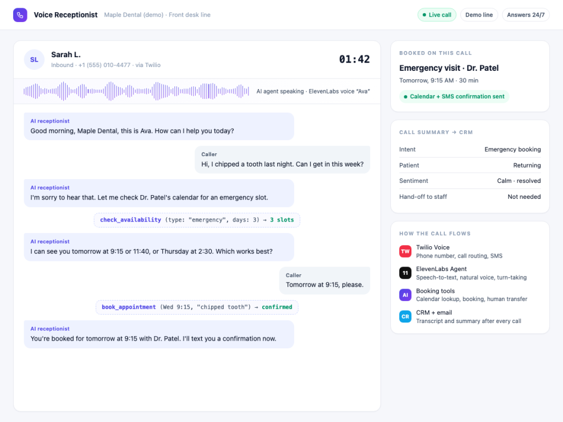The width and height of the screenshot is (563, 422).
Task: Click the Live call status pill
Action: pyautogui.click(x=437, y=15)
